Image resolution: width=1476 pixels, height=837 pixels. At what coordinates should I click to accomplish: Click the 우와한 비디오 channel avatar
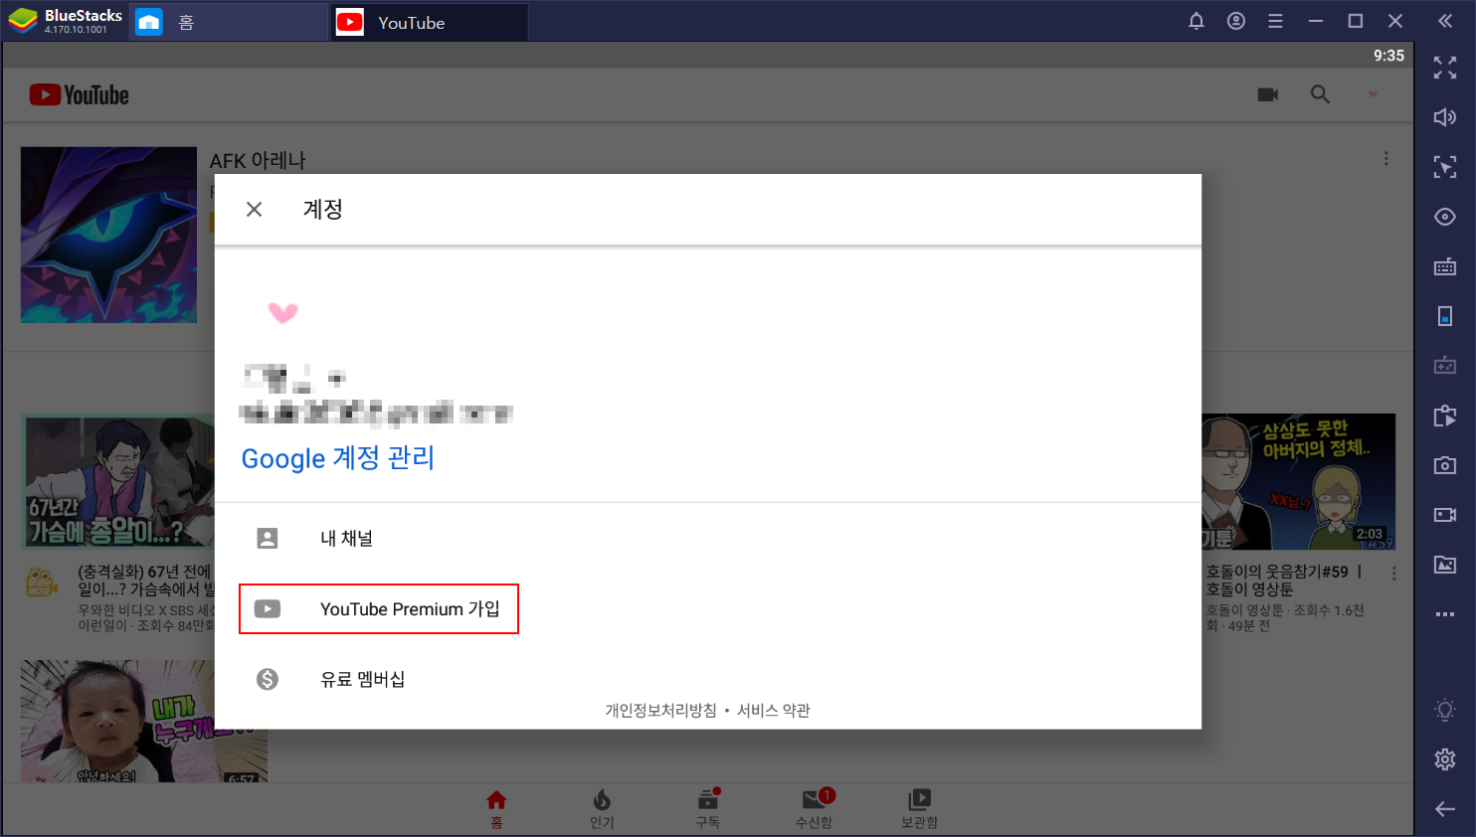[42, 582]
